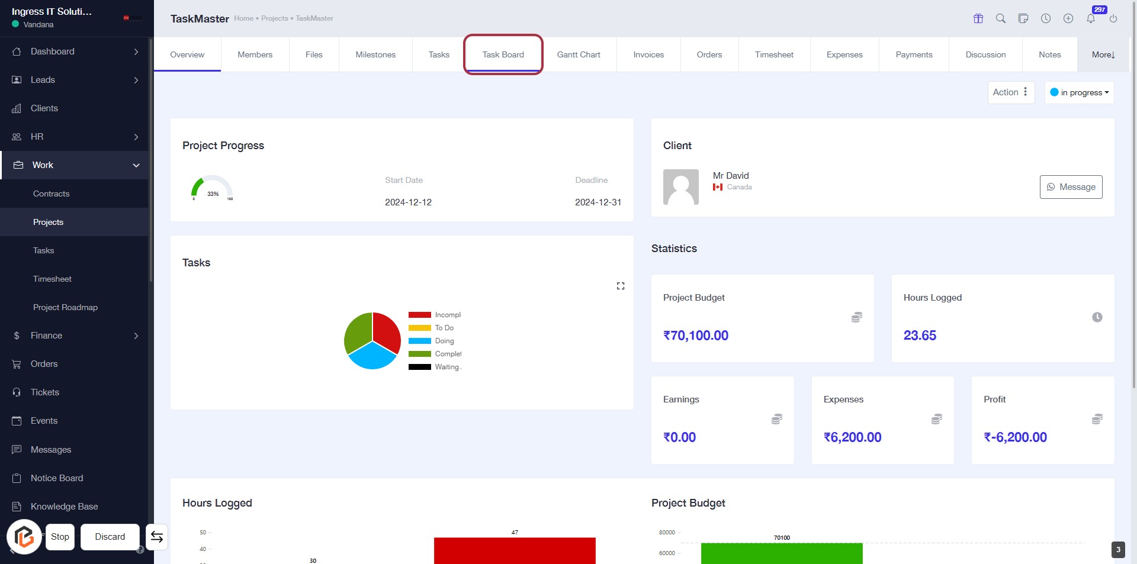
Task: Switch to the Task Board tab
Action: (x=503, y=54)
